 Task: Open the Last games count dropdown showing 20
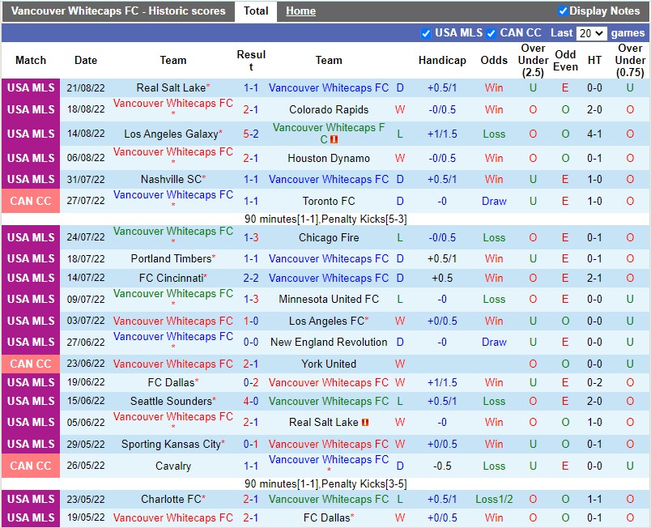pos(593,33)
